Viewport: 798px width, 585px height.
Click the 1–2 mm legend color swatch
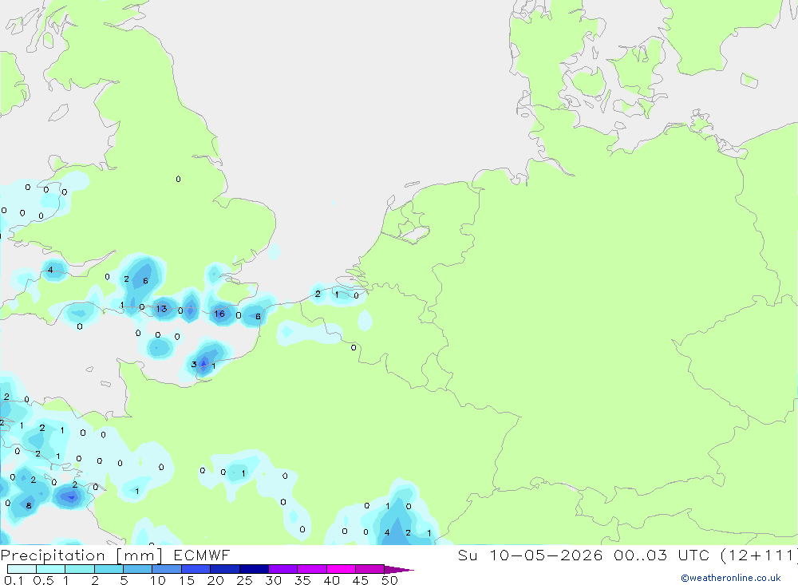click(80, 569)
